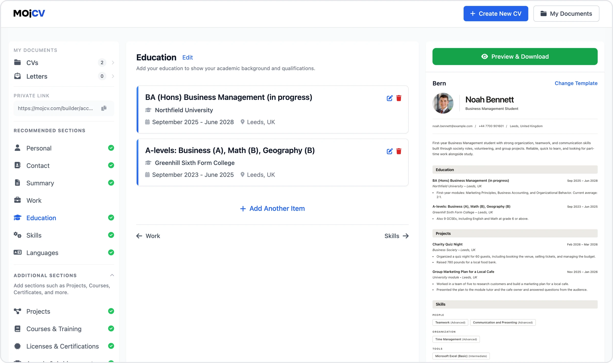Image resolution: width=613 pixels, height=363 pixels.
Task: Delete the A-levels education entry
Action: (x=399, y=151)
